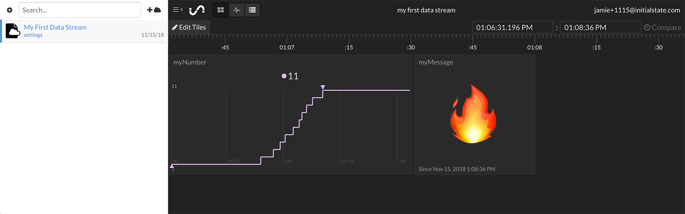Viewport: 685px width, 214px height.
Task: Click the bottom-left triangle marker on graph
Action: tap(172, 166)
